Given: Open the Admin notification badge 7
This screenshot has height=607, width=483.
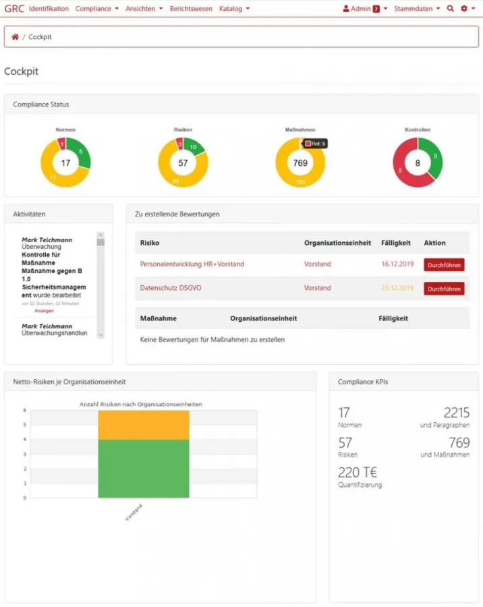Looking at the screenshot, I should [376, 9].
